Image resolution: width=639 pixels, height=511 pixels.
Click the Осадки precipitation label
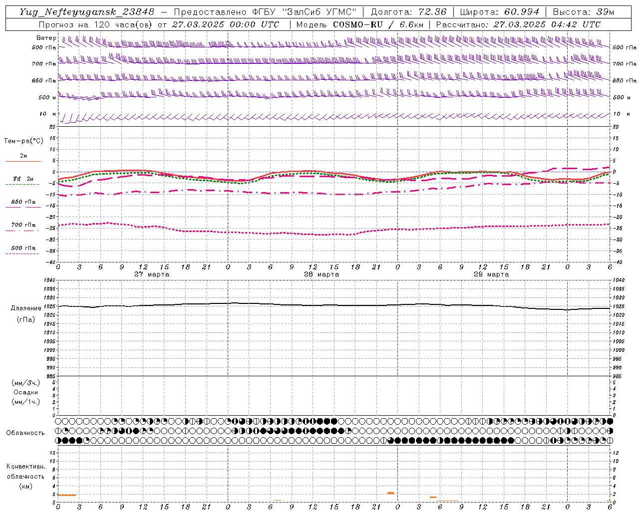(x=26, y=392)
